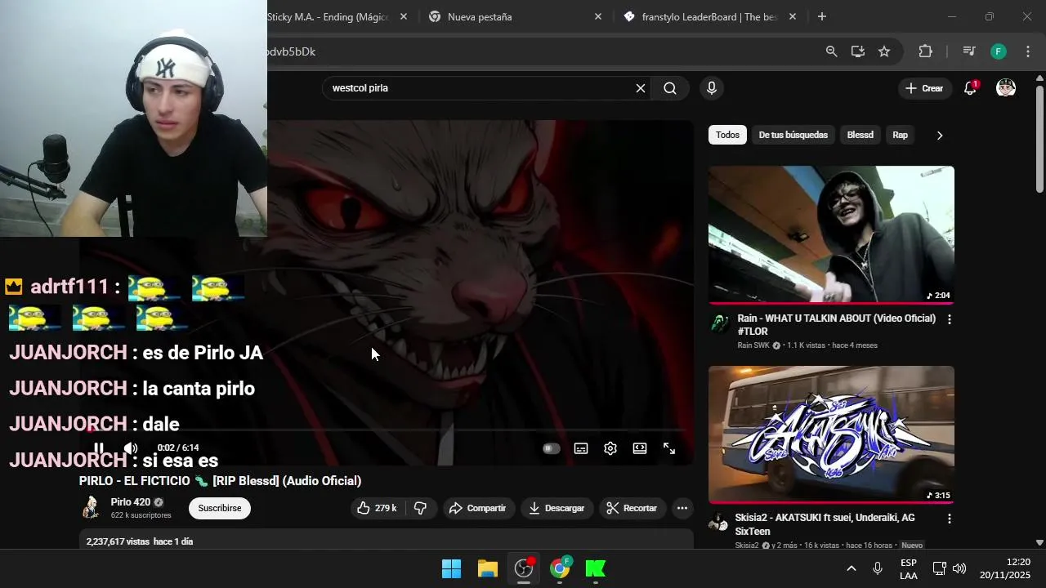Expand hidden system tray icons
The height and width of the screenshot is (588, 1046).
(851, 568)
